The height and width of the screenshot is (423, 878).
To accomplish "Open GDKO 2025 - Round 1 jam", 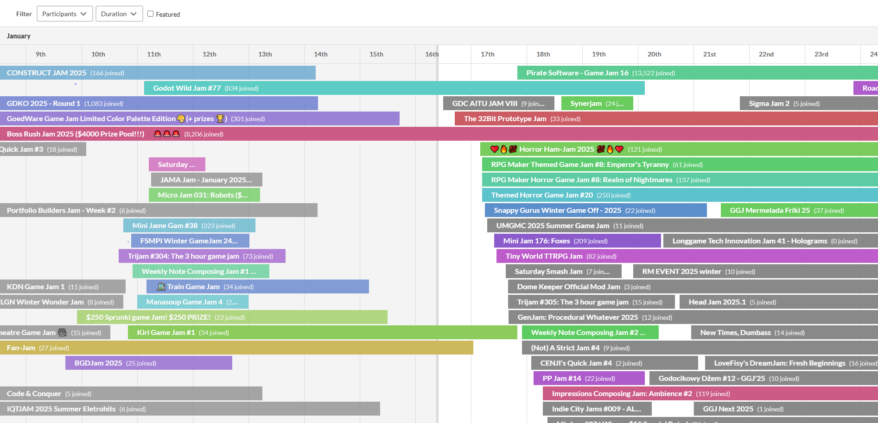I will tap(159, 104).
